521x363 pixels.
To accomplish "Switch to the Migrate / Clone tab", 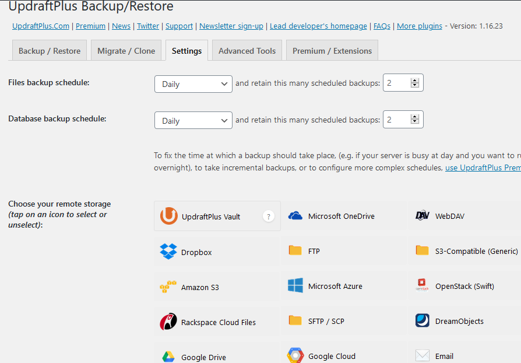I will (x=126, y=51).
